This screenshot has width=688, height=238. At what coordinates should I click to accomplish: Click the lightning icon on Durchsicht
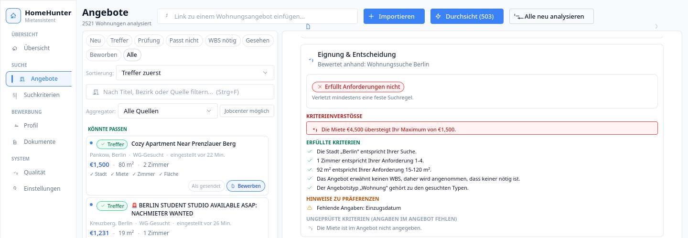tap(438, 16)
